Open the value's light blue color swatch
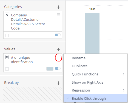Image resolution: width=128 pixels, height=103 pixels. point(50,69)
